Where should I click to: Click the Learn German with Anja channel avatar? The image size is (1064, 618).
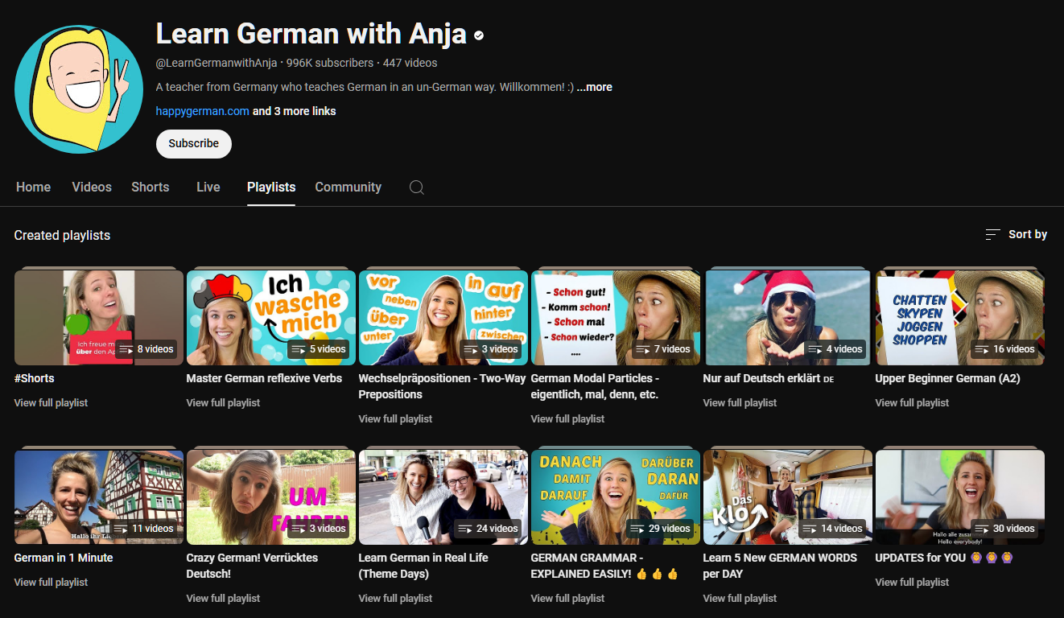[x=79, y=89]
